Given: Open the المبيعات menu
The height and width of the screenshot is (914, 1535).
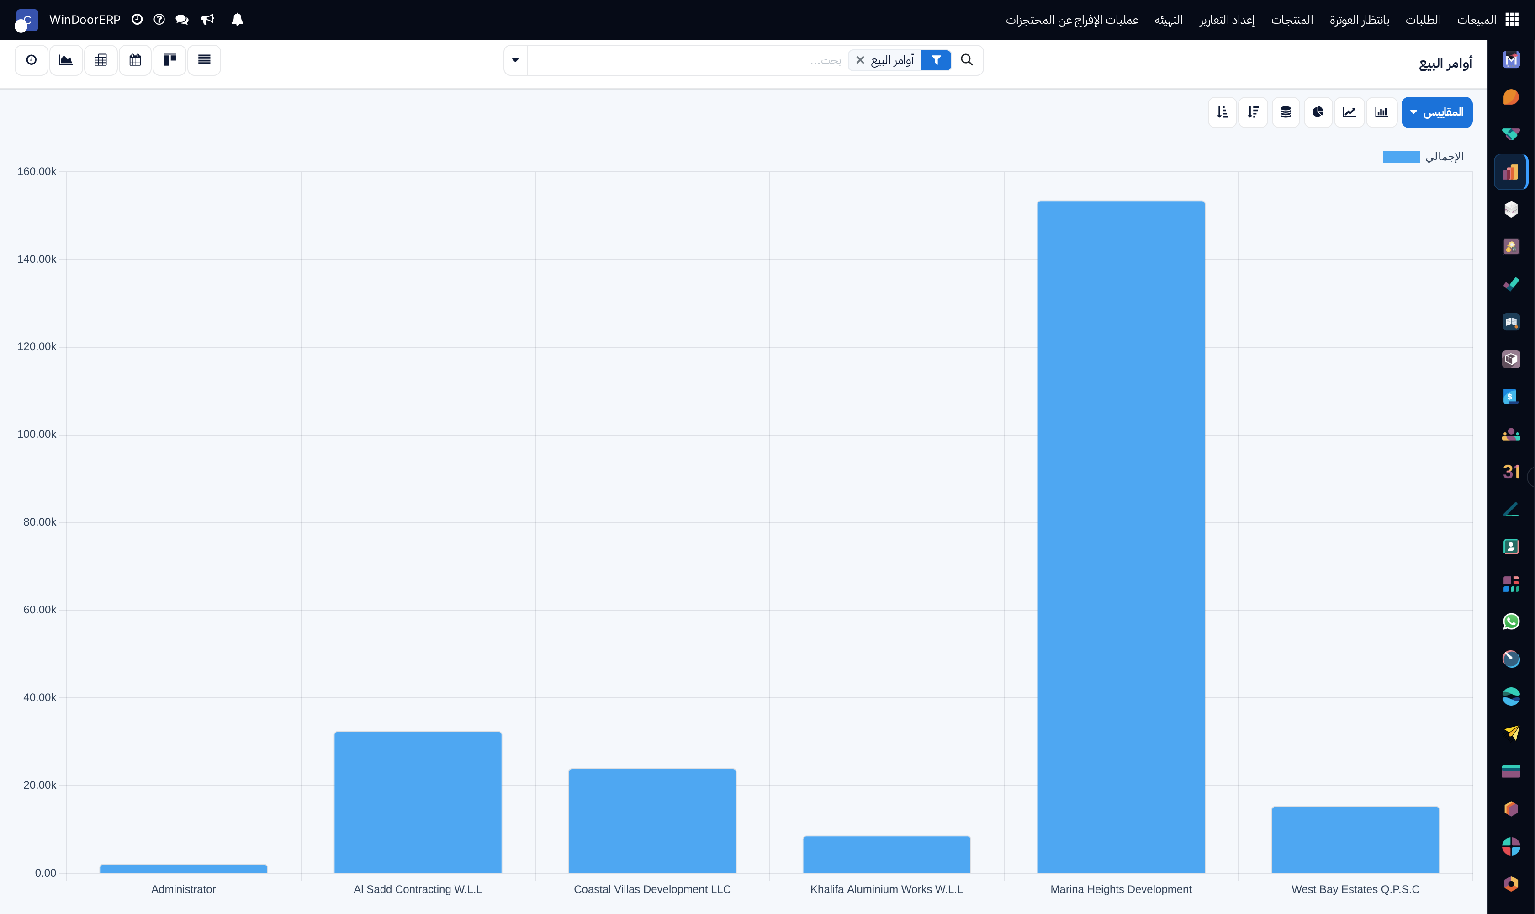Looking at the screenshot, I should [1476, 20].
